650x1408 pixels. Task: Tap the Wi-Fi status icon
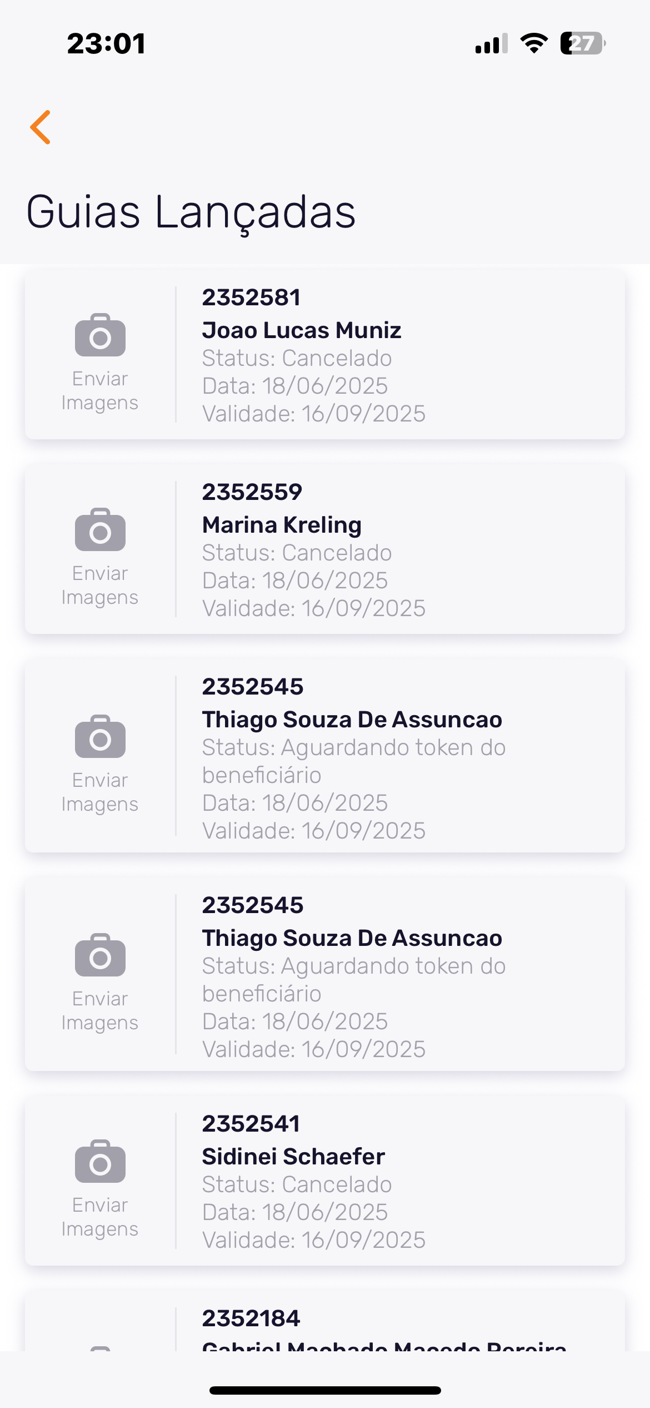pos(534,43)
